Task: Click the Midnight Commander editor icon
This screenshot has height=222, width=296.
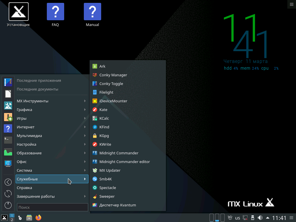Action: (x=95, y=162)
